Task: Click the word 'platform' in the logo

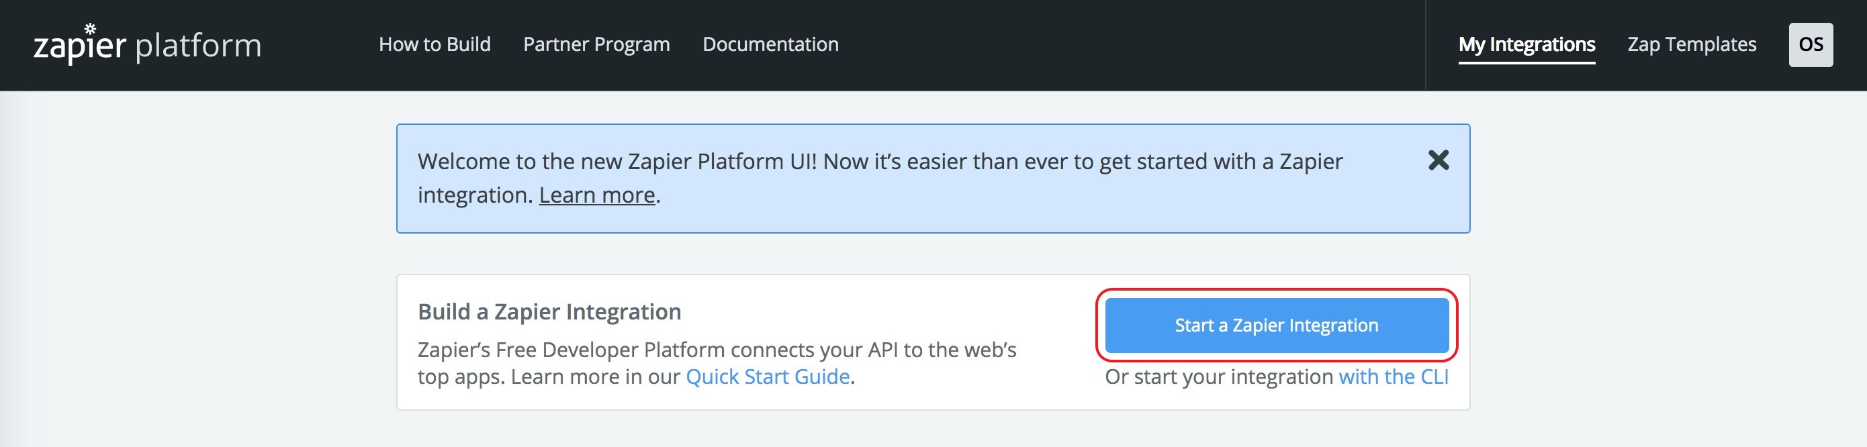Action: [x=198, y=46]
